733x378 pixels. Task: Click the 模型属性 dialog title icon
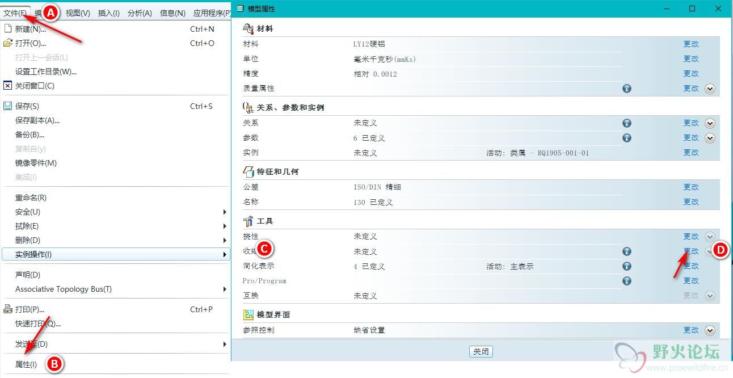(240, 9)
